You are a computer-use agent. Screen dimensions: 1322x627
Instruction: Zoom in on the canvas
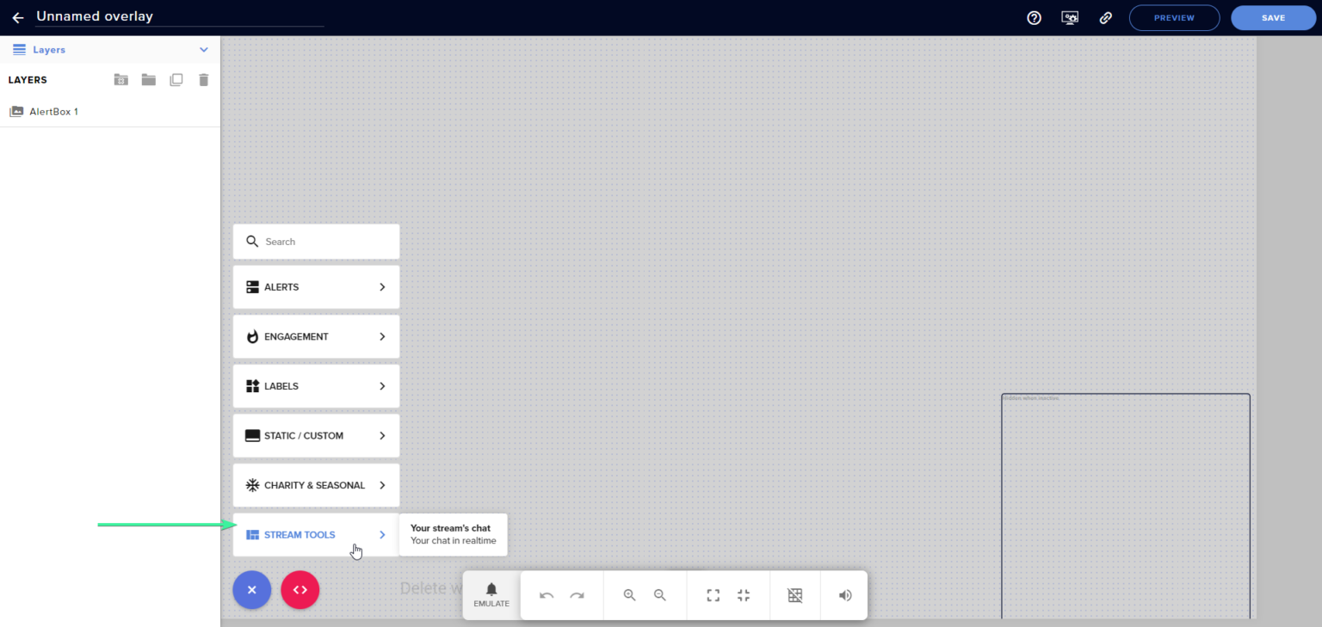[629, 594]
